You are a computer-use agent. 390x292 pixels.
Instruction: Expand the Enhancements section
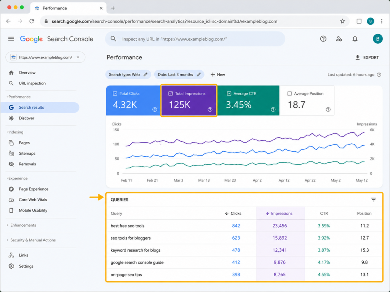23,225
